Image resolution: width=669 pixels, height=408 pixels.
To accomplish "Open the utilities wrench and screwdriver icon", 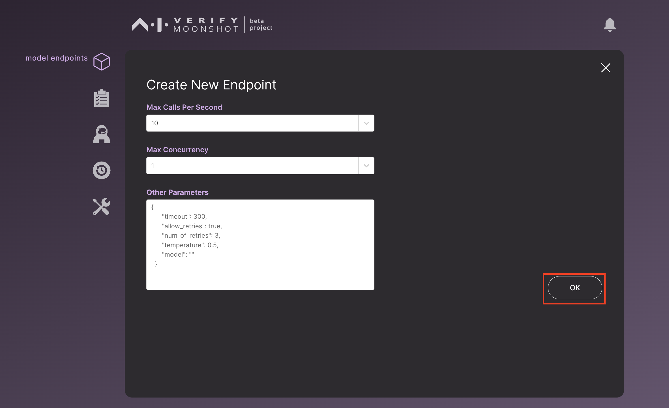I will [102, 207].
